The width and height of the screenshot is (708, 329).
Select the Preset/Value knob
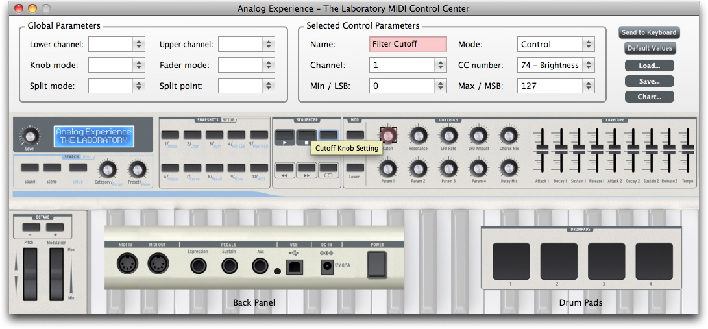click(138, 169)
